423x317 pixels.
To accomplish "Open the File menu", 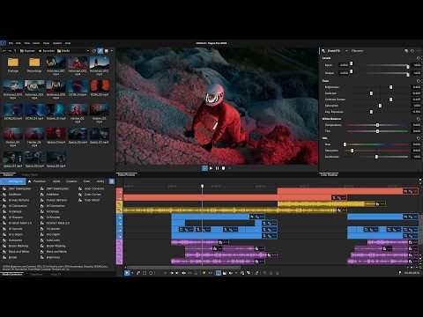I will pos(11,43).
